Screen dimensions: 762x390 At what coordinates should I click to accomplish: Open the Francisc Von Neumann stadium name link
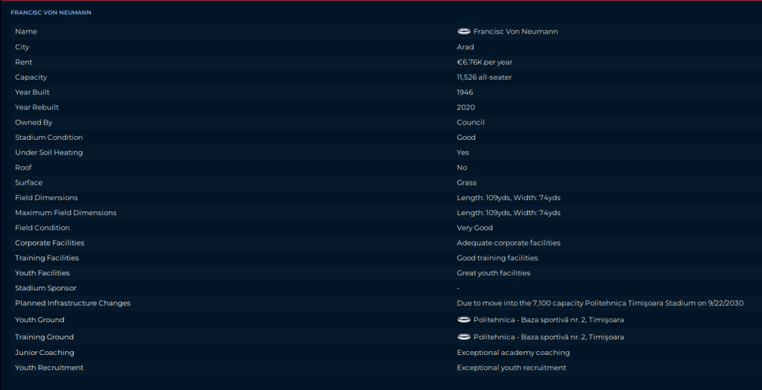click(515, 32)
